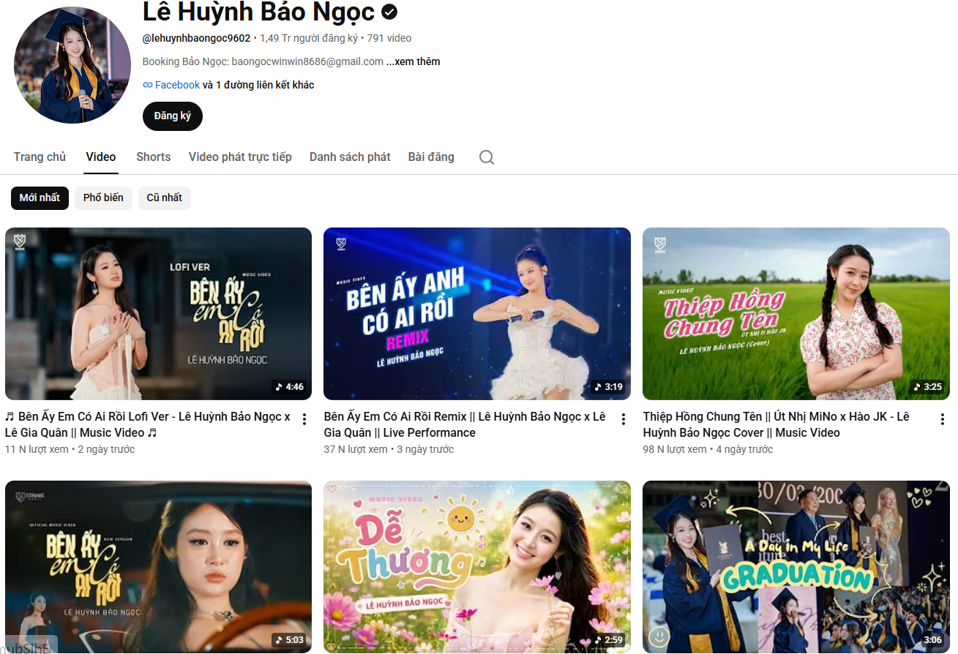Open Bên Ấy Em Có Ai Rồi Lofi thumbnail
958x654 pixels.
(159, 314)
